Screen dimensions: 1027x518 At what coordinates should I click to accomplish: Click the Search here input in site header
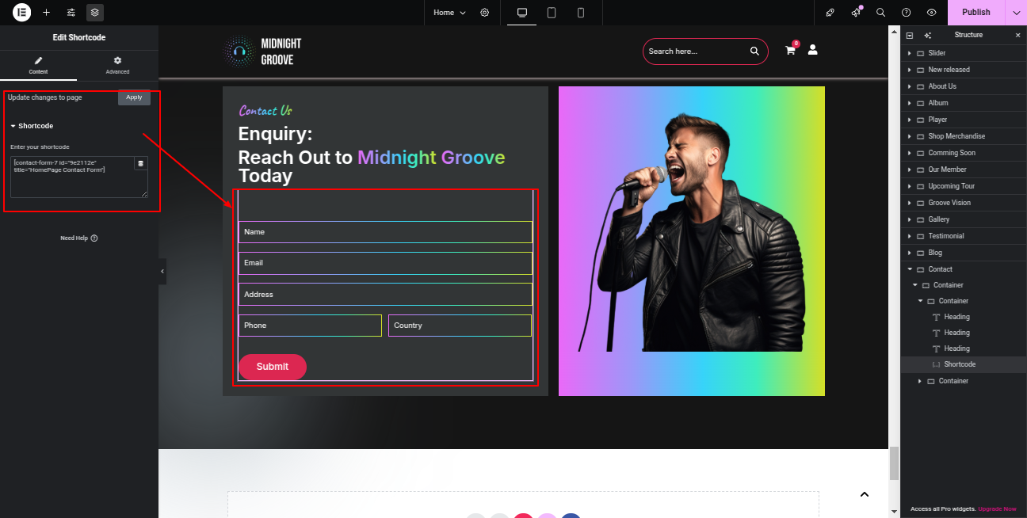(x=696, y=51)
